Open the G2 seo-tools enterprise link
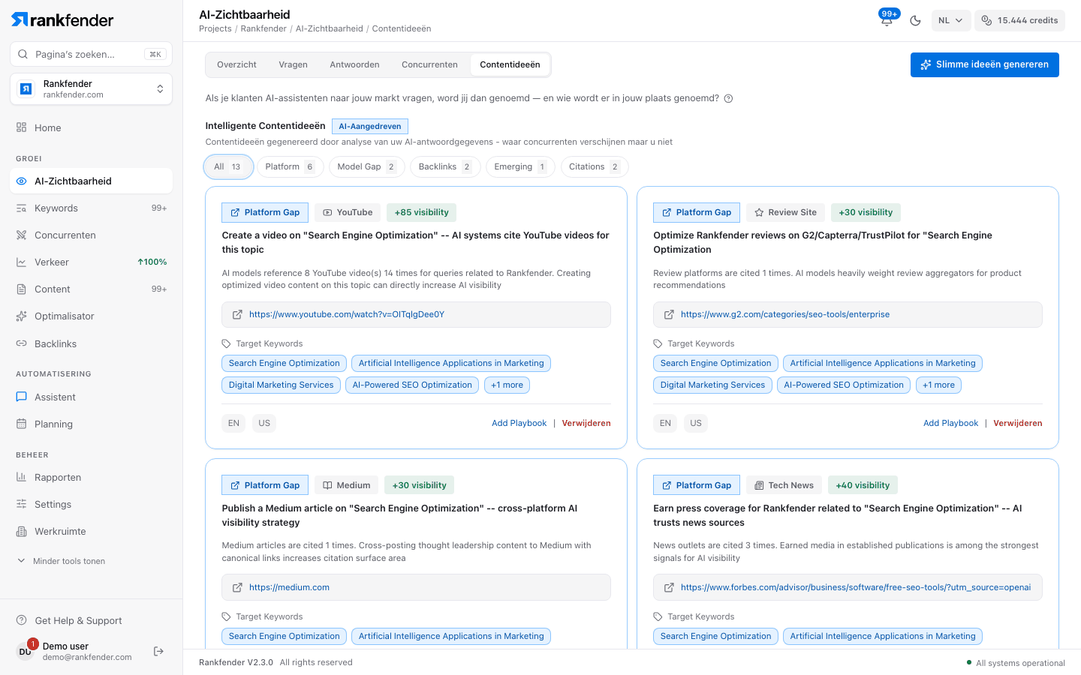This screenshot has height=675, width=1081. point(785,315)
